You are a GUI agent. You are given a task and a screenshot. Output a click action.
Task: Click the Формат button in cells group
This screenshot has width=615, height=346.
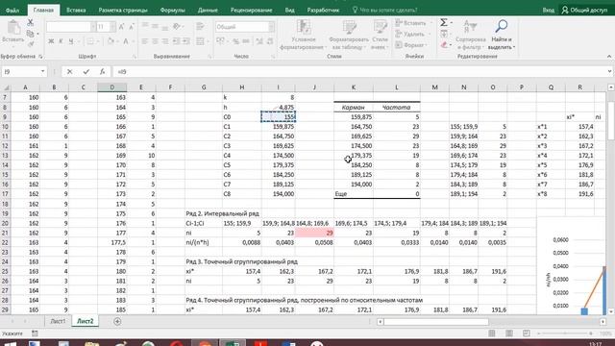(409, 45)
